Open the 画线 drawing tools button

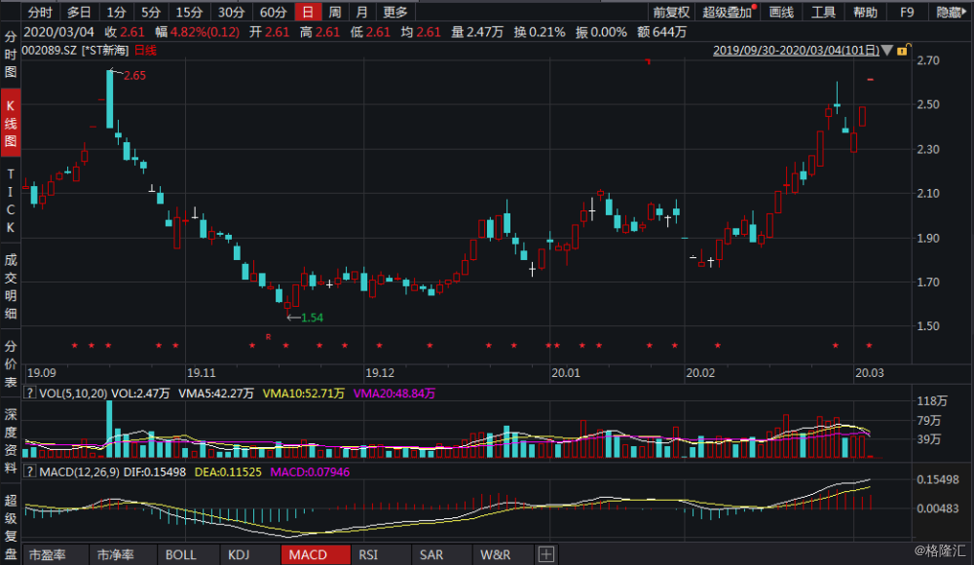click(x=781, y=13)
